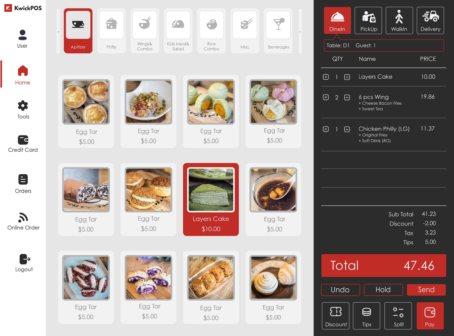Show previous categories with left arrow
Viewport: 454px width, 336px height.
[x=58, y=31]
